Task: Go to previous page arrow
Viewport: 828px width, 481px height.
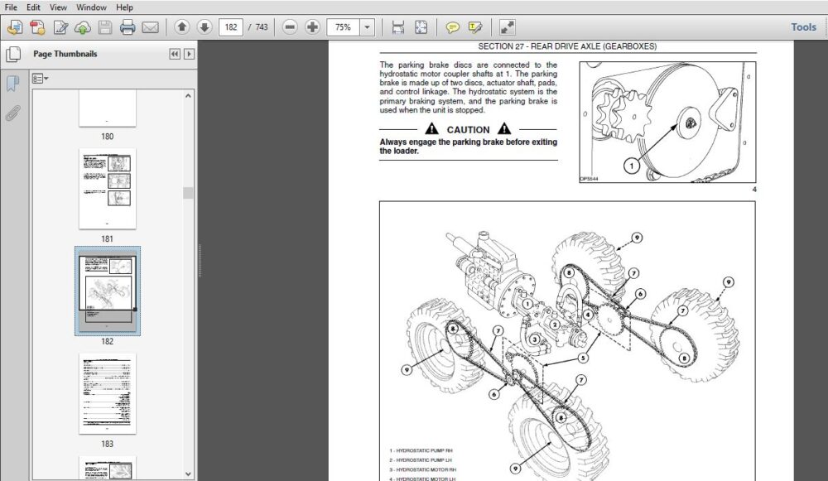Action: [181, 26]
